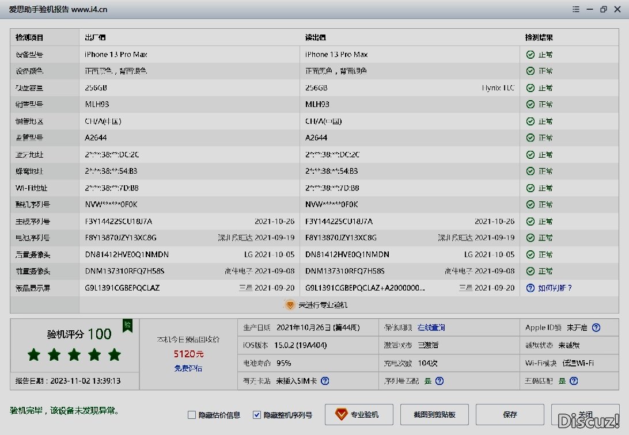
Task: Click the help icon next to Apple ID锁
Action: 596,327
